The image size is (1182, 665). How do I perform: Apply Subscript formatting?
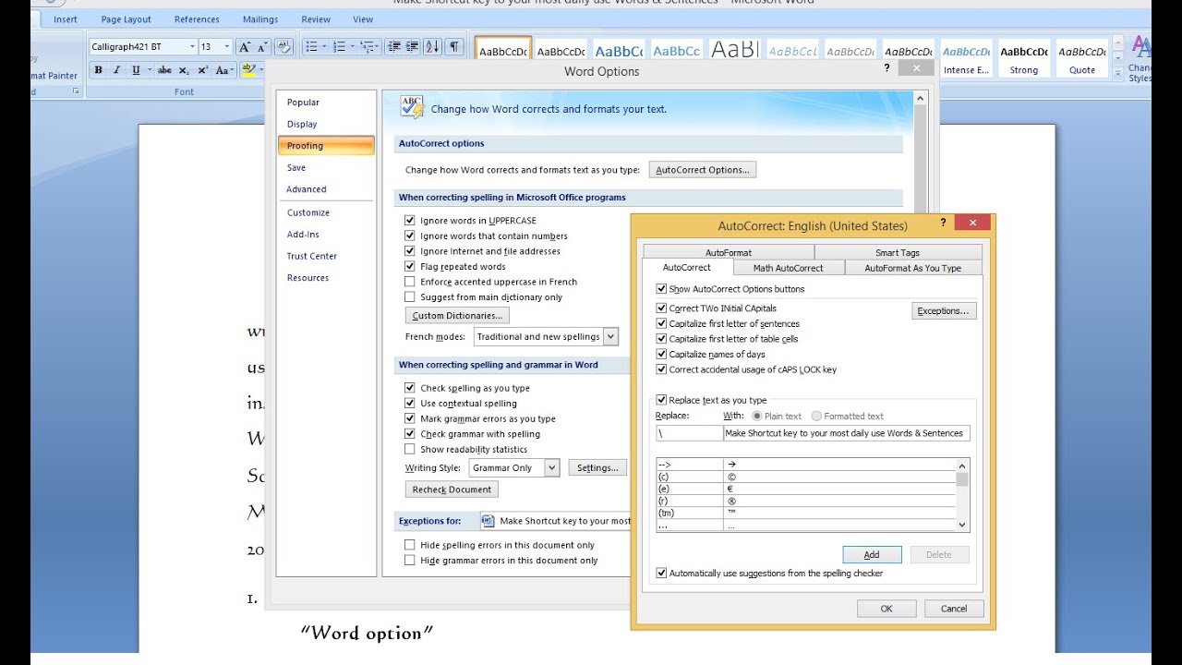tap(184, 70)
